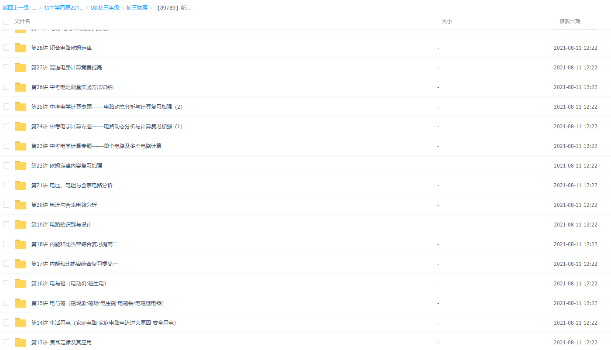
Task: Expand the collapsed '...' breadcrumb path
Action: click(x=34, y=8)
